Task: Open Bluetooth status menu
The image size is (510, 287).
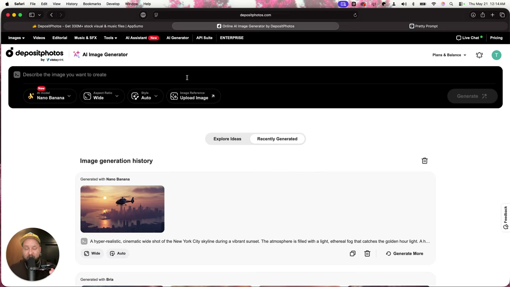Action: point(413,4)
